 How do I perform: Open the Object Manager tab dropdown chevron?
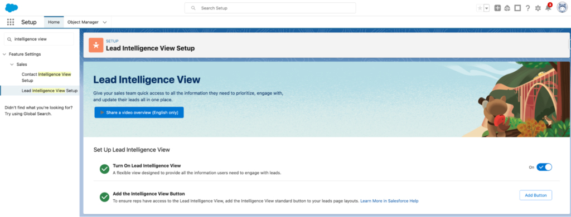[x=105, y=22]
